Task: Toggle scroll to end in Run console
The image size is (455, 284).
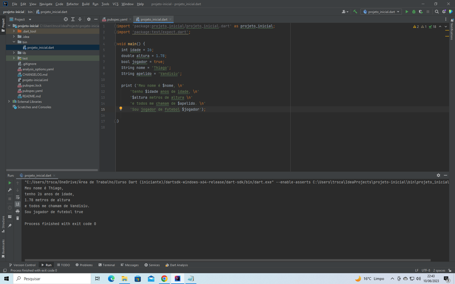Action: [x=18, y=204]
